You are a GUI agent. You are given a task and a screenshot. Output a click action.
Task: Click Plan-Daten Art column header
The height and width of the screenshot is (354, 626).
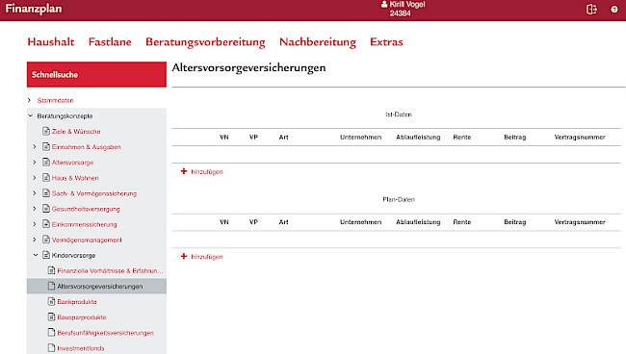tap(283, 222)
